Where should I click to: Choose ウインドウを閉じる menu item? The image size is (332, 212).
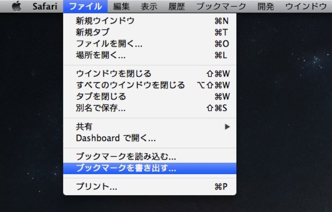150,73
